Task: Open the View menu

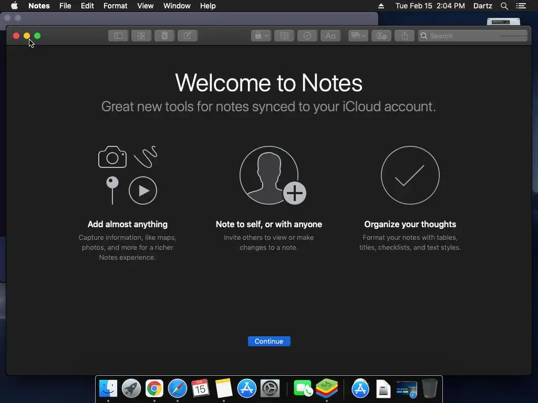Action: pyautogui.click(x=145, y=6)
